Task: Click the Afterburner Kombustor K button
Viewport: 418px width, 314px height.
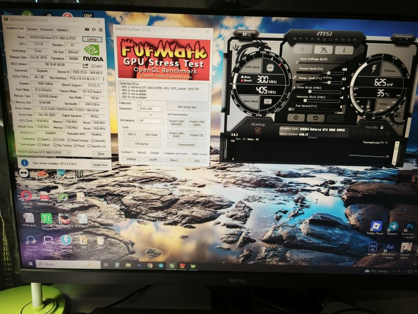Action: point(302,49)
